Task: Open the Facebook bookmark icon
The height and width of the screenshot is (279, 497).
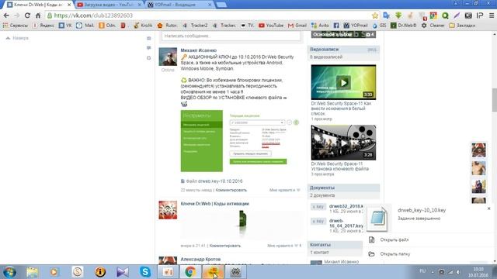Action: tap(336, 26)
